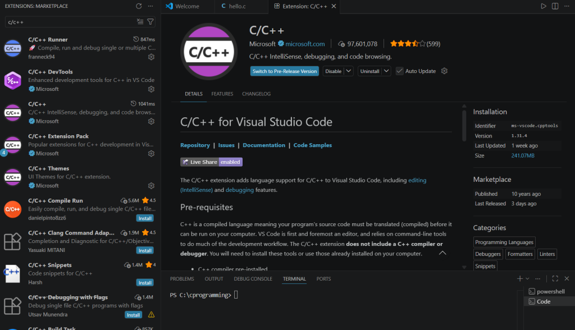This screenshot has height=330, width=575.
Task: Maximize the terminal panel size
Action: (555, 278)
